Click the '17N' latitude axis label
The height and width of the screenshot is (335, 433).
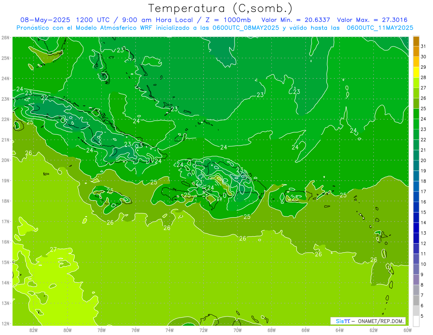(x=6, y=221)
